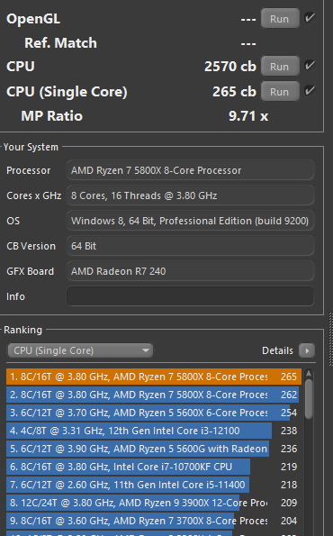333x536 pixels.
Task: Click the CPU score value 2570 cb
Action: [x=230, y=67]
